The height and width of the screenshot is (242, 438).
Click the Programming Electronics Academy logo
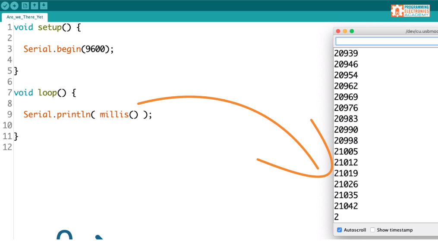point(410,11)
